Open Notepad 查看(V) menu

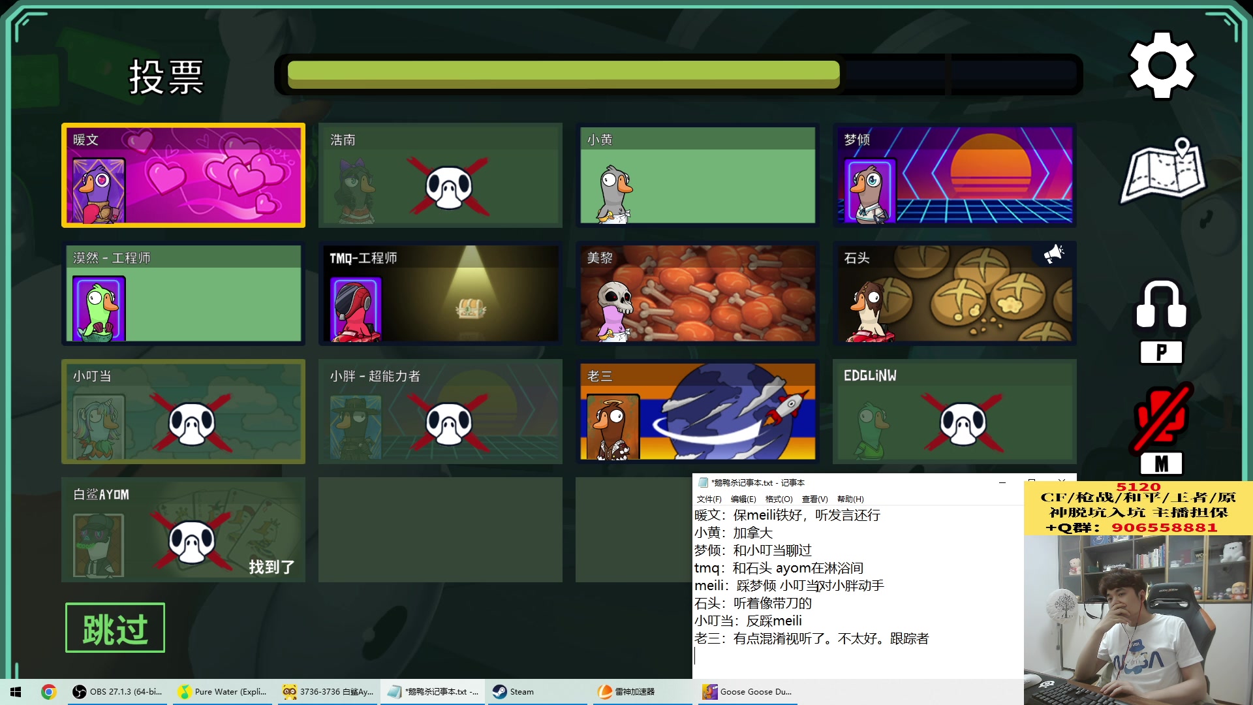tap(814, 499)
